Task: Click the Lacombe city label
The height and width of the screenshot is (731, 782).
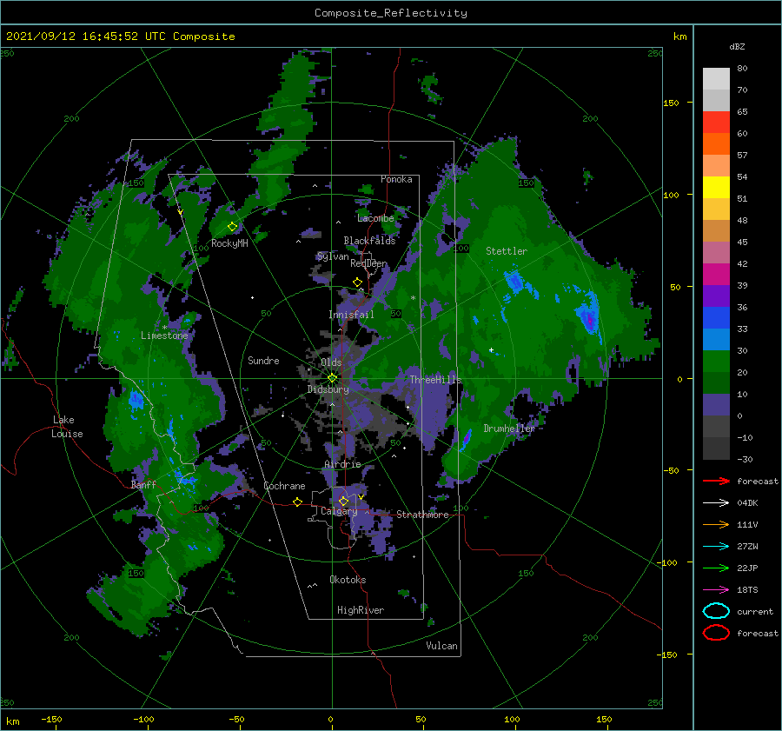Action: point(375,218)
